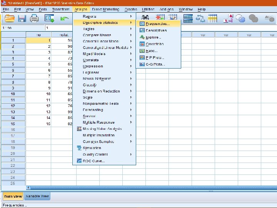Image resolution: width=277 pixels, height=208 pixels.
Task: Open the Utilities menu
Action: point(148,9)
